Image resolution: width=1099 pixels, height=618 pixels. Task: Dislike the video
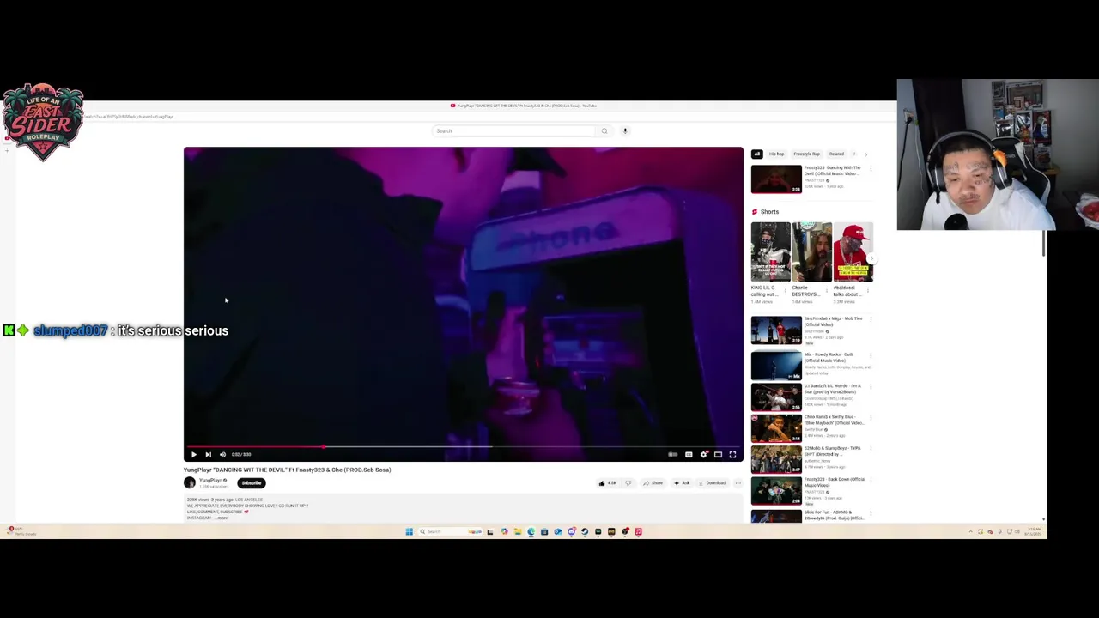click(628, 482)
